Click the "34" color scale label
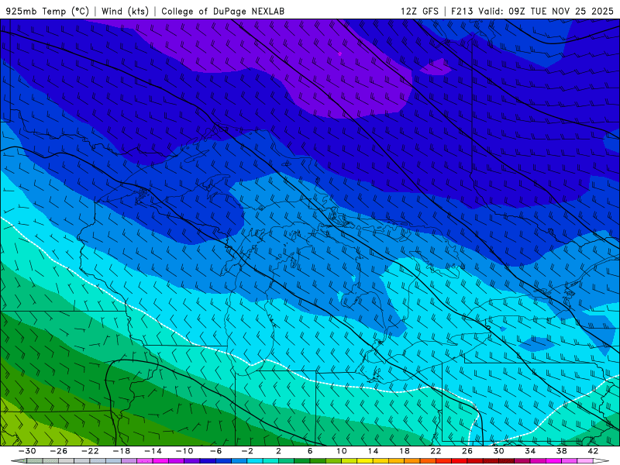This screenshot has height=465, width=620. click(x=530, y=451)
